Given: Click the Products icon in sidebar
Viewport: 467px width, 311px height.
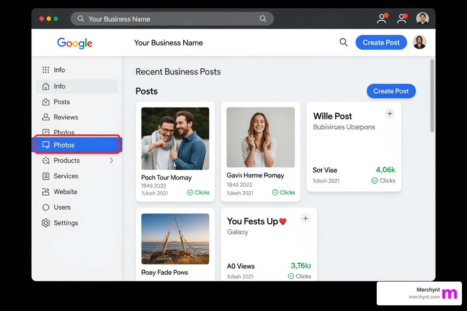Looking at the screenshot, I should [x=46, y=161].
